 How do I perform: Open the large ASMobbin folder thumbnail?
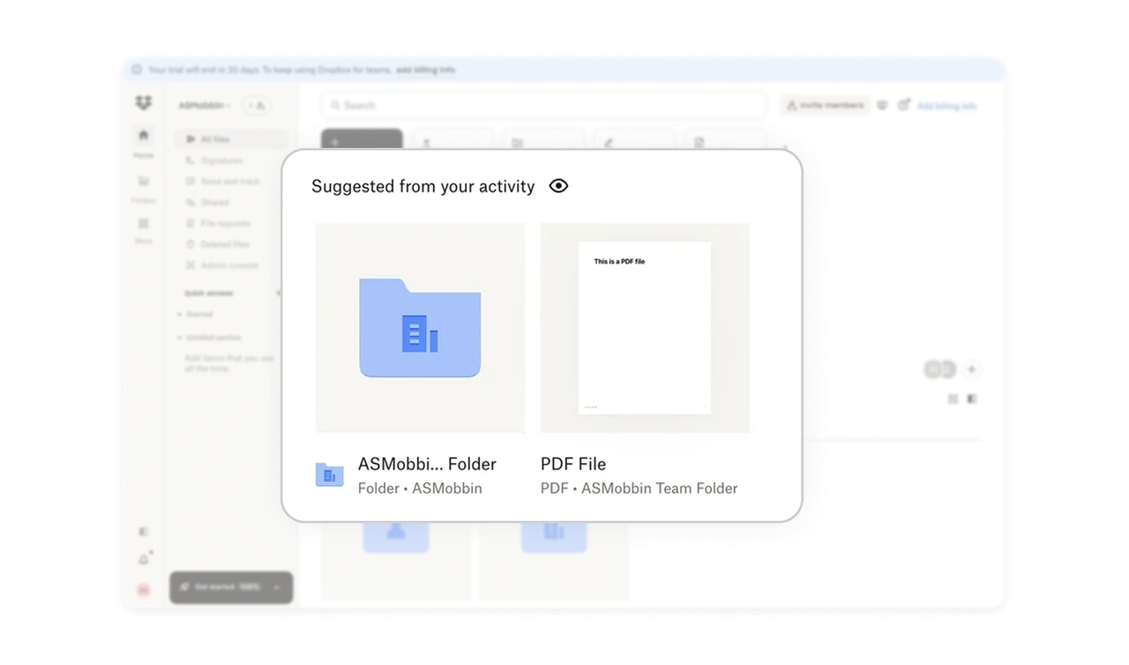coord(420,328)
